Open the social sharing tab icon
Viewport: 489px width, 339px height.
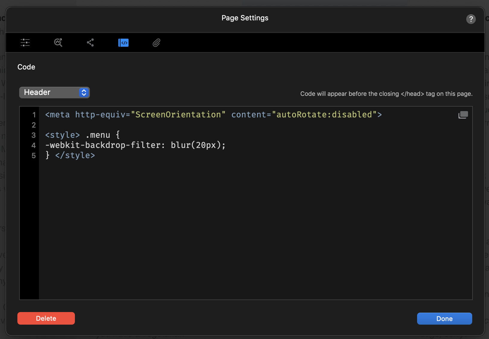[x=90, y=43]
